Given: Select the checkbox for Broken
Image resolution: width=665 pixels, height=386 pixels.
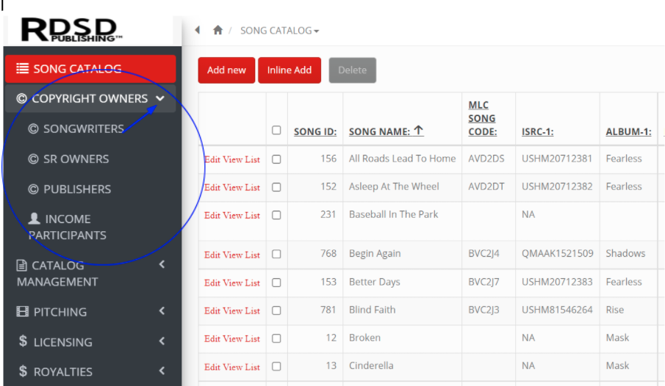Looking at the screenshot, I should click(276, 338).
